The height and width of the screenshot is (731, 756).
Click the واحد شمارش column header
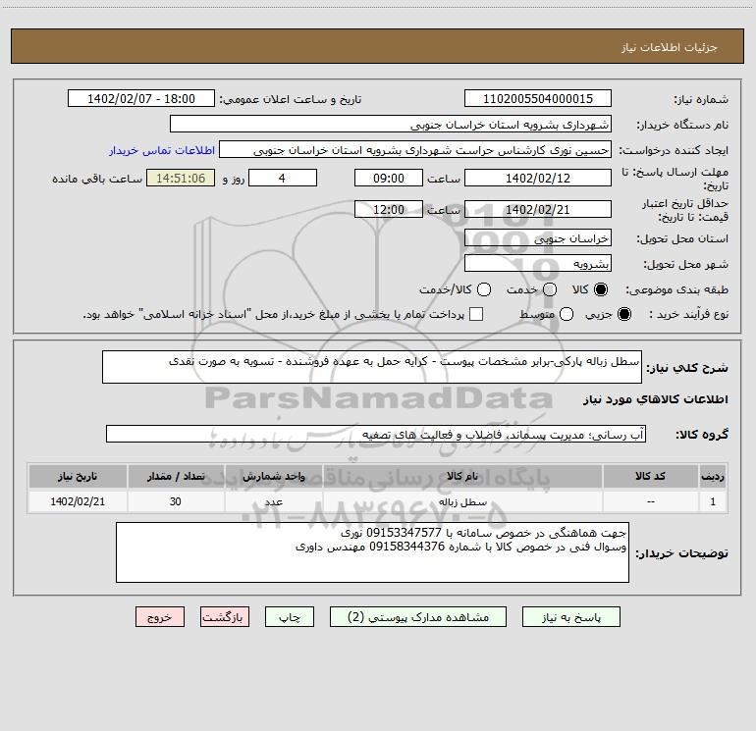click(273, 476)
